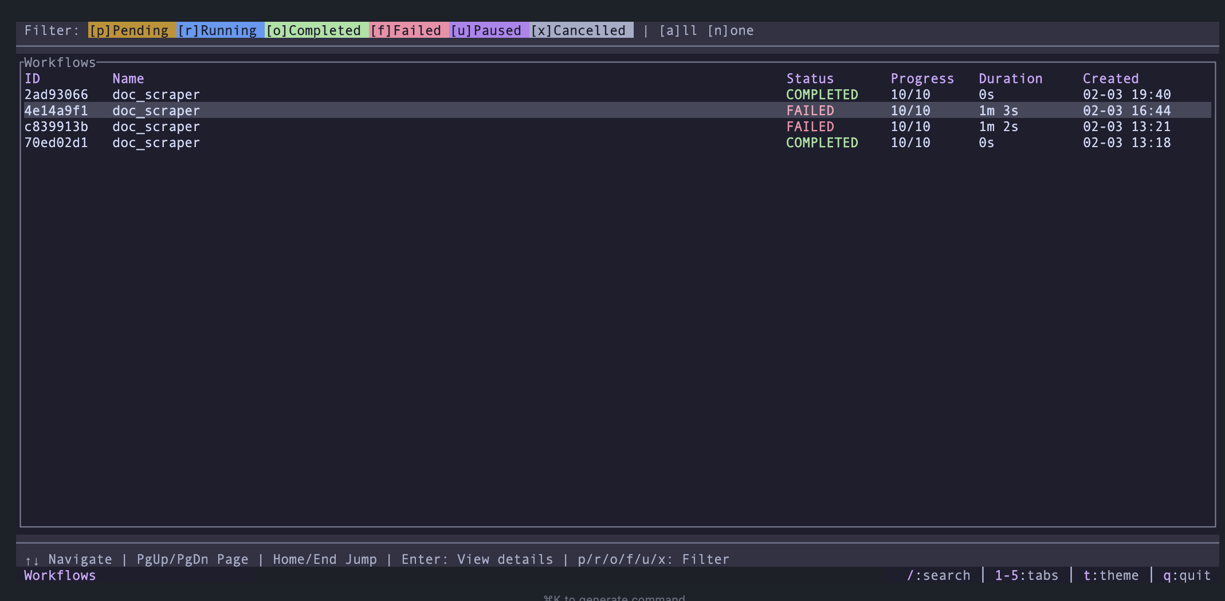Sort by the Created column header
The width and height of the screenshot is (1225, 601).
click(1109, 78)
